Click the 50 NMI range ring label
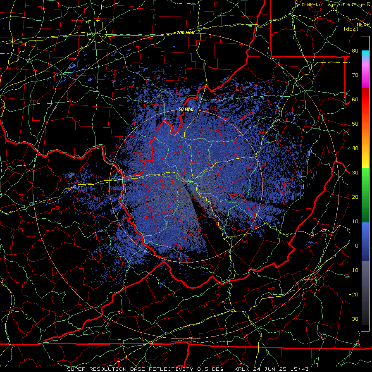Screen dimensions: 372x372 pyautogui.click(x=186, y=110)
